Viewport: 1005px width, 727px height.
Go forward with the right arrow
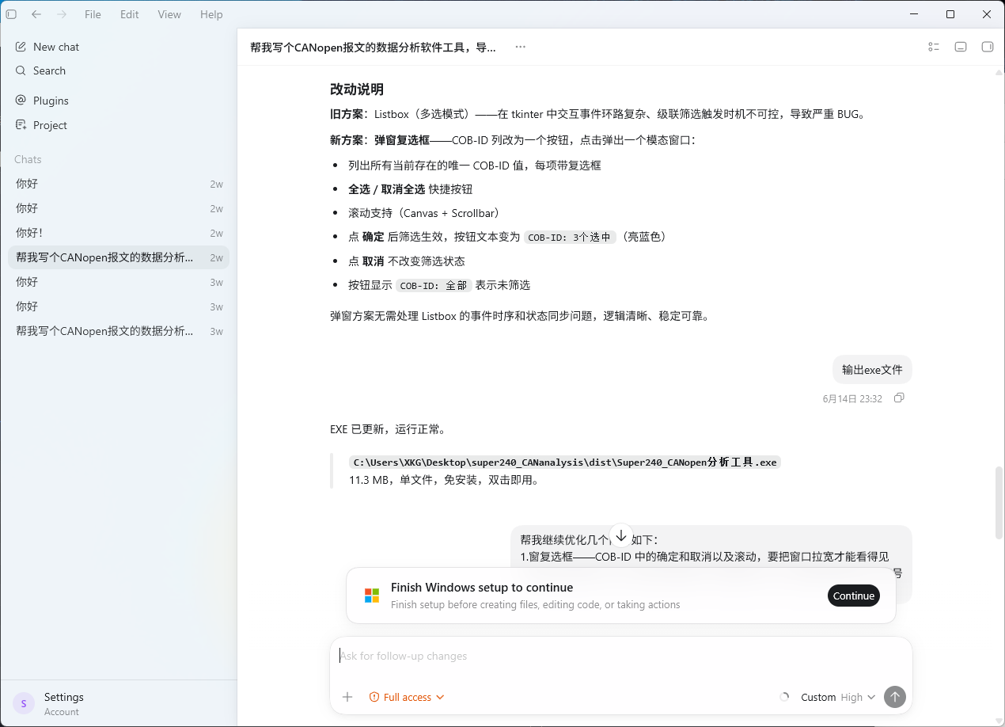click(x=62, y=14)
